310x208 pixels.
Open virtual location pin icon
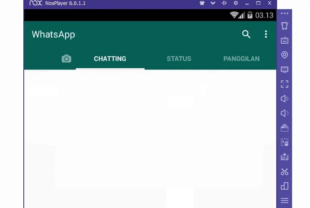point(285,55)
